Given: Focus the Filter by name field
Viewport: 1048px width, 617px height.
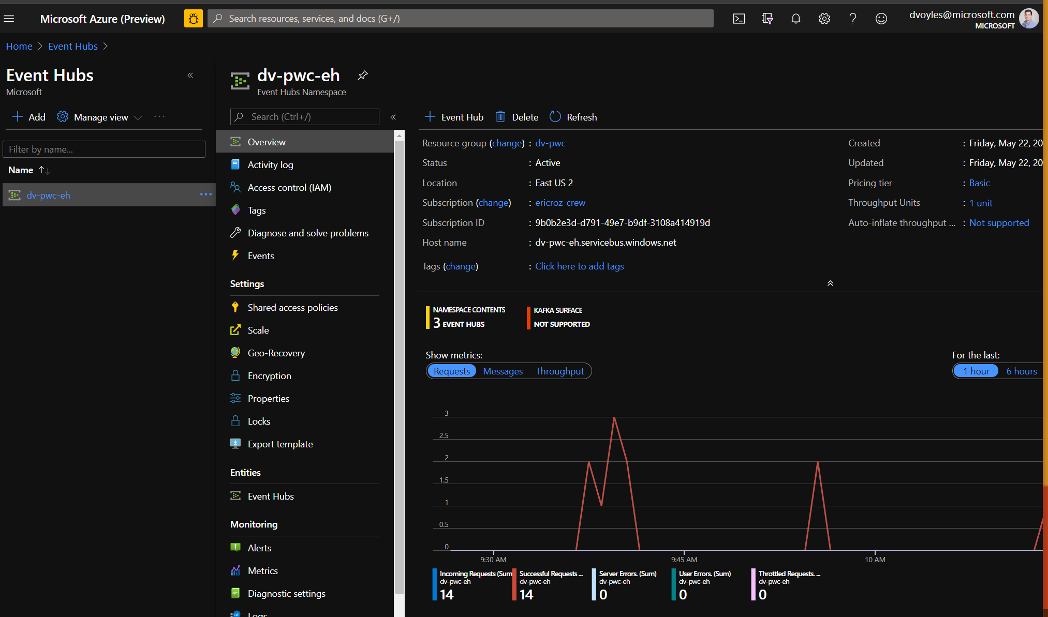Looking at the screenshot, I should pyautogui.click(x=104, y=149).
